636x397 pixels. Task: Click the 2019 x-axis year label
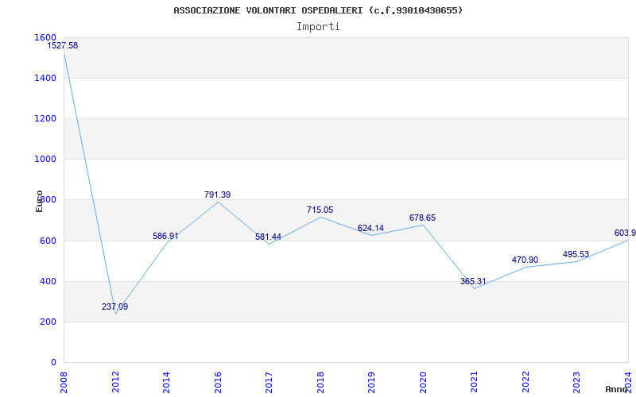pyautogui.click(x=372, y=381)
